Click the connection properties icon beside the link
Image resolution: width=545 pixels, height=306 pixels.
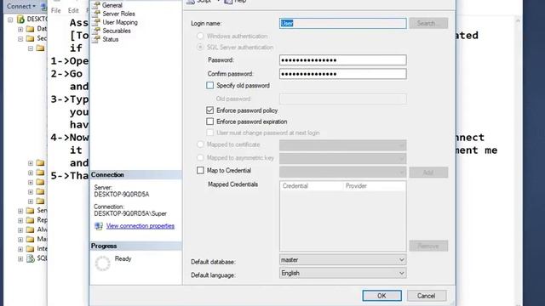99,226
